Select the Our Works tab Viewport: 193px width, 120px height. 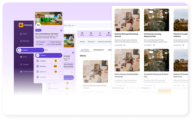click(85, 50)
